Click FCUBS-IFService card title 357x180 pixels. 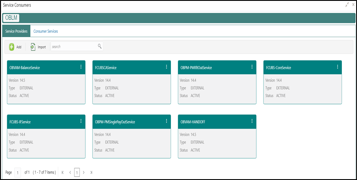(20, 122)
